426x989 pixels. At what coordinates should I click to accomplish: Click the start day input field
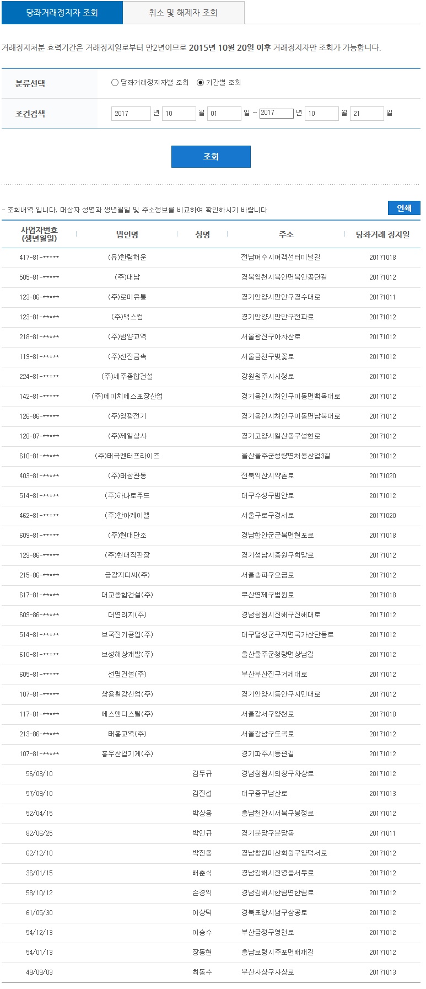pos(224,114)
